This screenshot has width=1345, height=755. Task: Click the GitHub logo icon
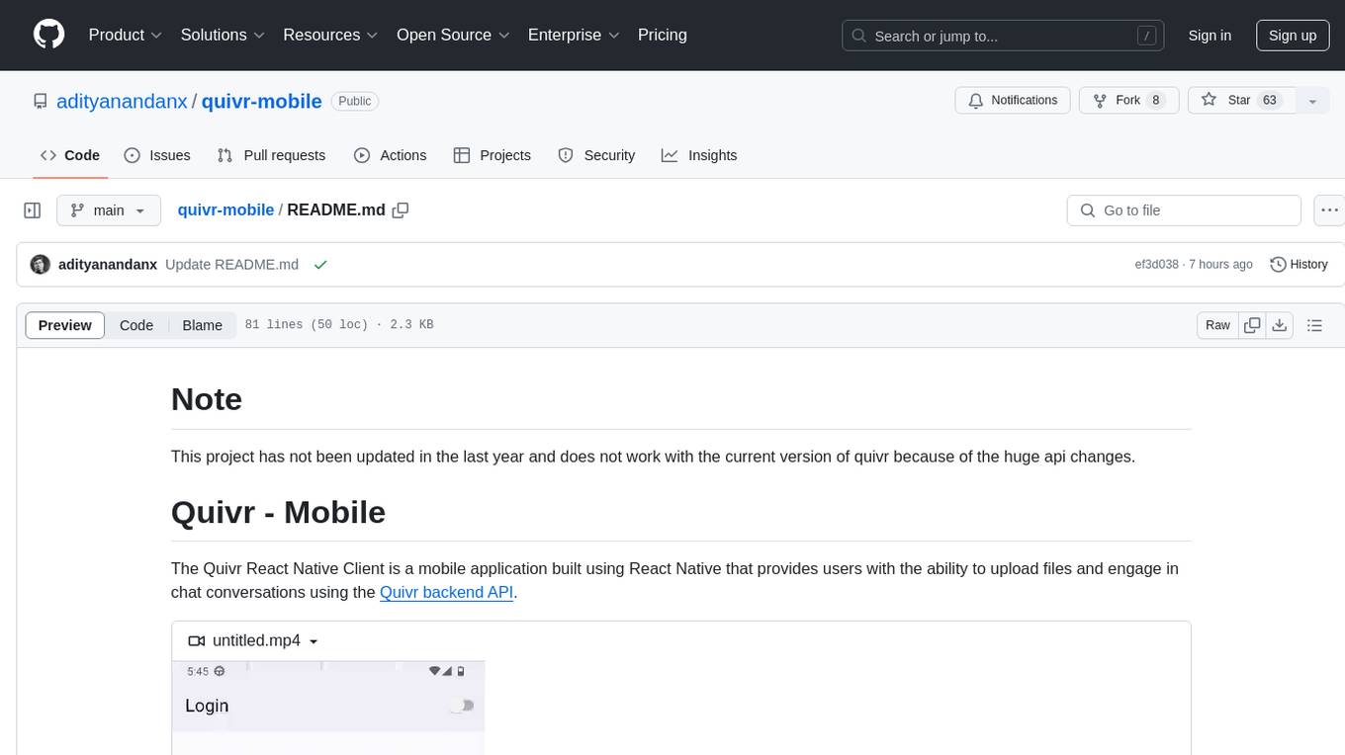click(x=48, y=35)
